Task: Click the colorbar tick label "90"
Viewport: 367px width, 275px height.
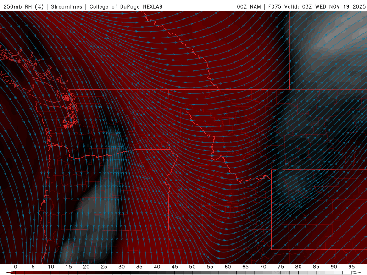Action: point(334,267)
